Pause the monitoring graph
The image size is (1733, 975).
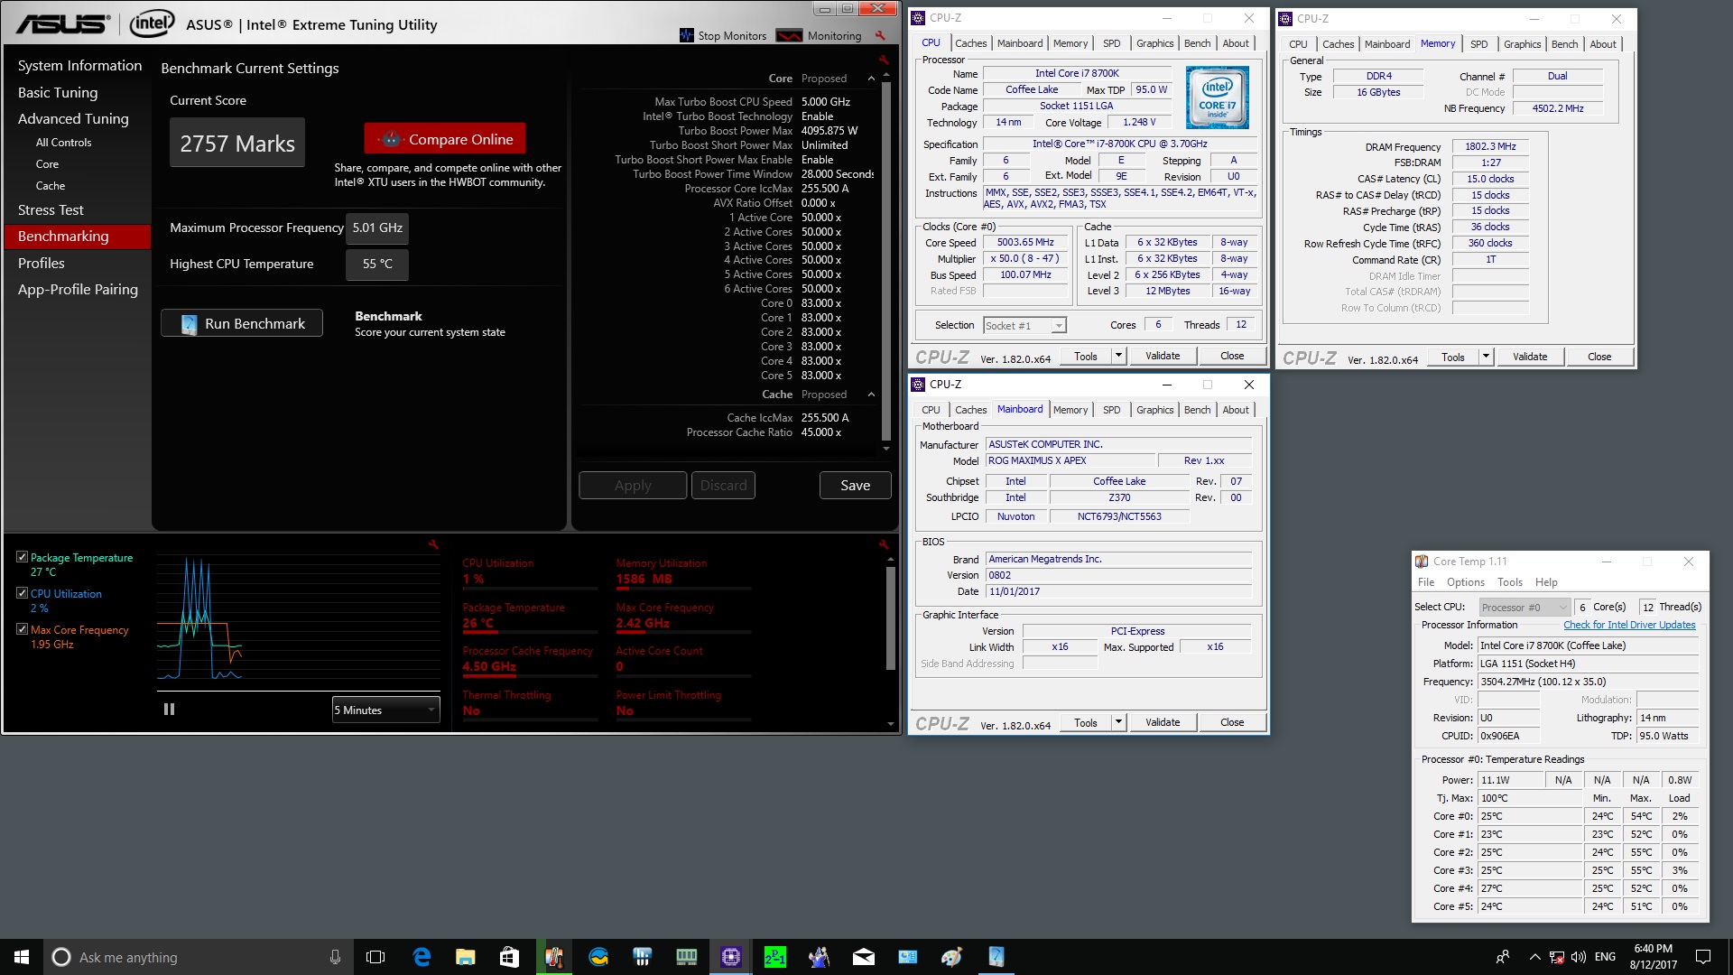(169, 710)
